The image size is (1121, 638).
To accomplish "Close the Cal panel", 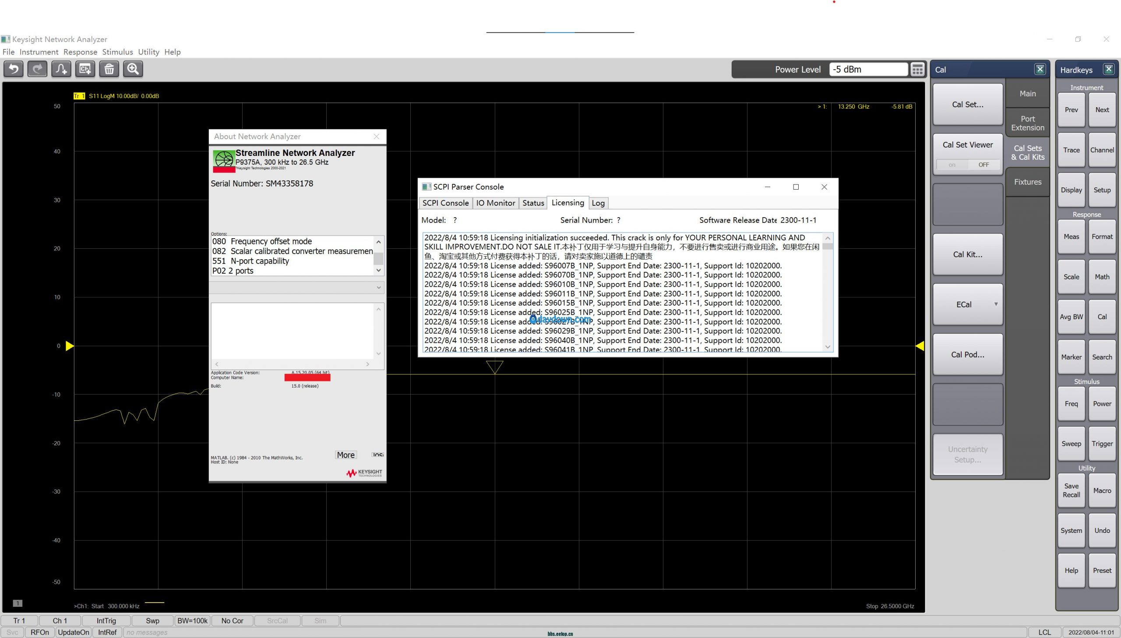I will point(1040,69).
